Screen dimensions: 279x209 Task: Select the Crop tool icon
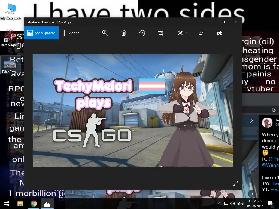coord(161,33)
